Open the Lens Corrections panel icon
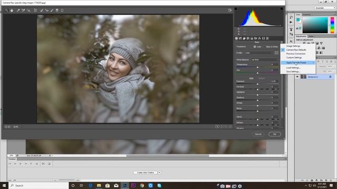Image resolution: width=337 pixels, height=189 pixels. click(256, 38)
